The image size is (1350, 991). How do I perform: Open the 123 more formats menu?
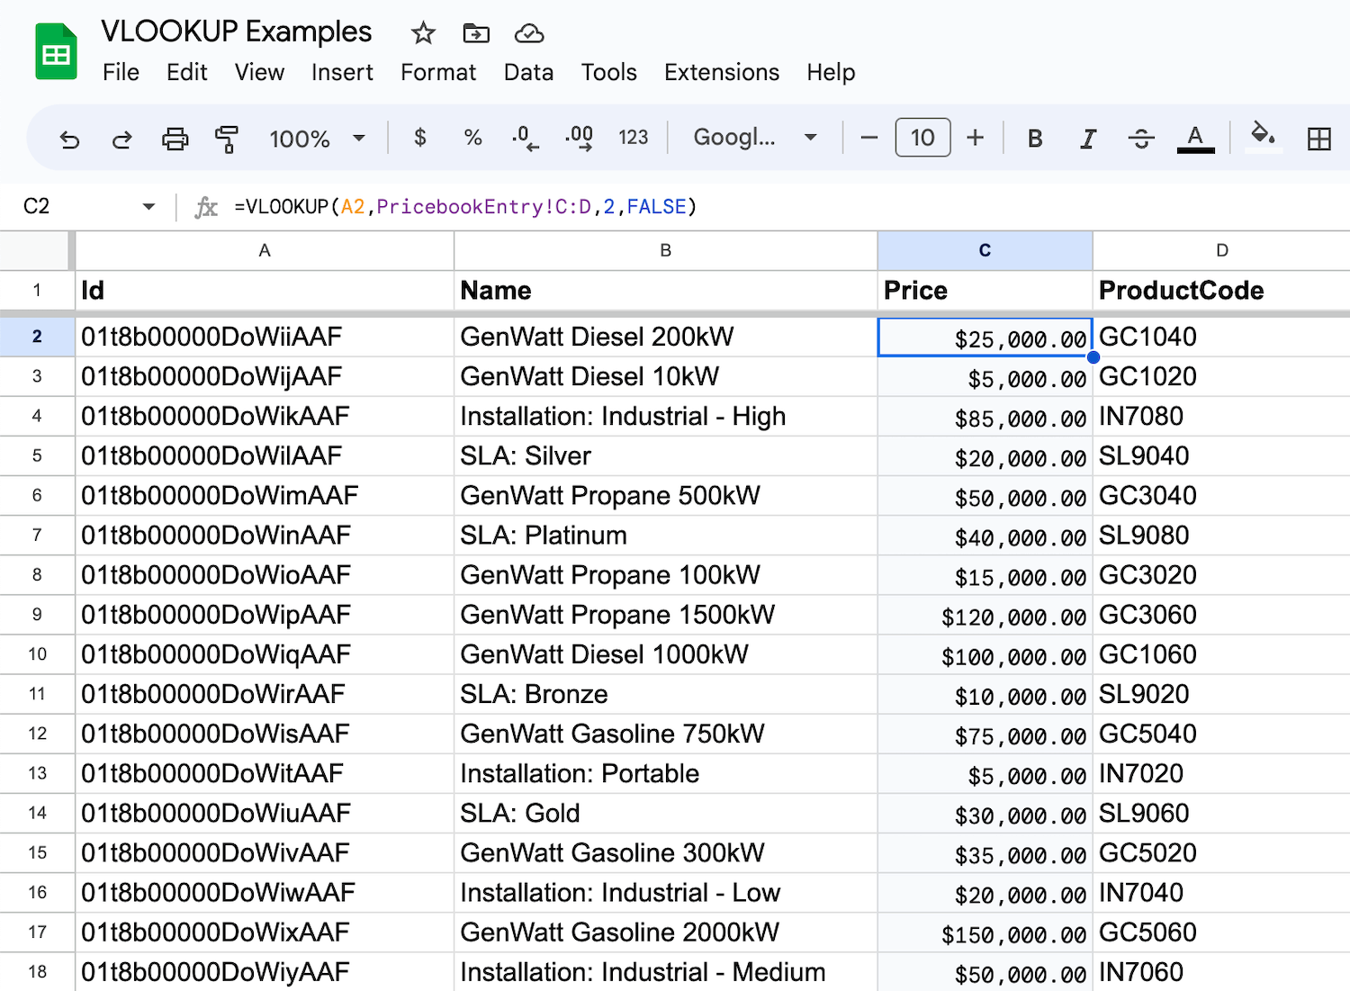[x=633, y=138]
